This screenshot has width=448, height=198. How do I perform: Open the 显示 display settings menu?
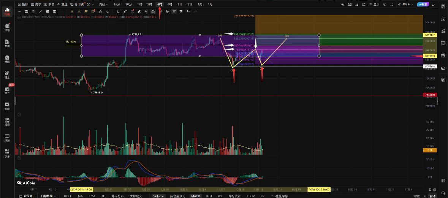click(x=374, y=4)
